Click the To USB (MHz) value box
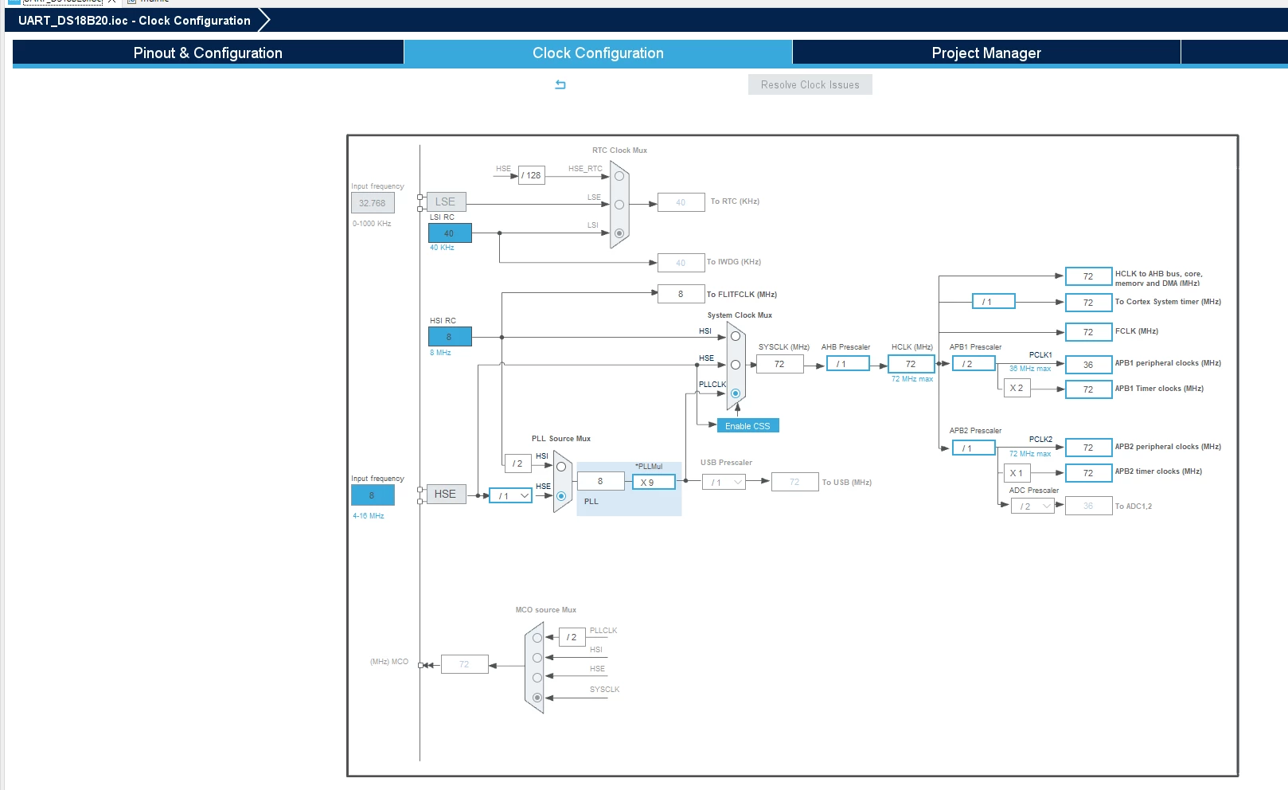This screenshot has width=1288, height=790. 794,482
